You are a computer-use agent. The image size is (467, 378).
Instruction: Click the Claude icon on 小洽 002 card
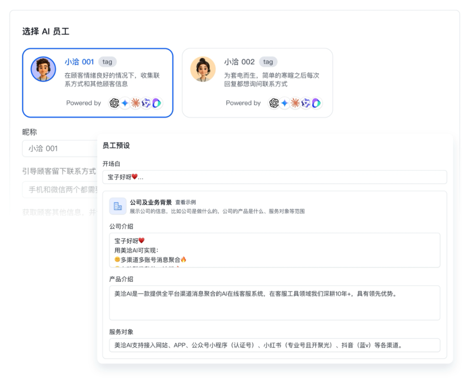click(x=296, y=103)
